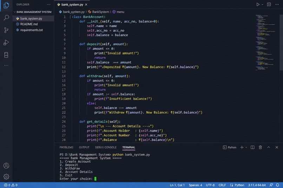Screen dimensions: 283x188
Task: Click line number 14 in the gutter
Action: (64, 76)
